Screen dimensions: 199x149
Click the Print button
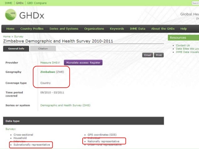159,55
